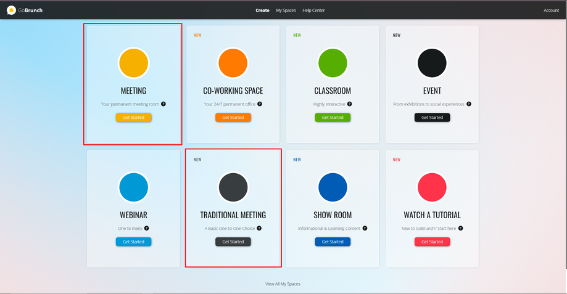Open the help tooltip icon for Co-Working Space
This screenshot has width=567, height=294.
pyautogui.click(x=260, y=104)
